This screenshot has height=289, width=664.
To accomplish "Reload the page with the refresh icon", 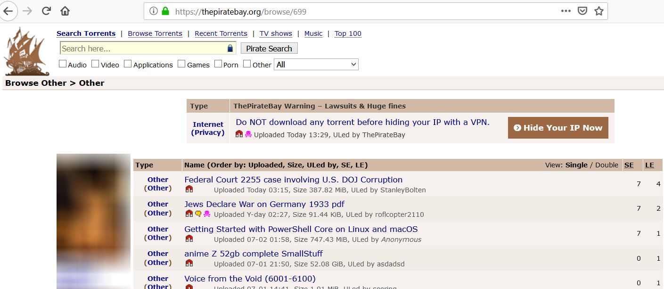I will [x=46, y=11].
